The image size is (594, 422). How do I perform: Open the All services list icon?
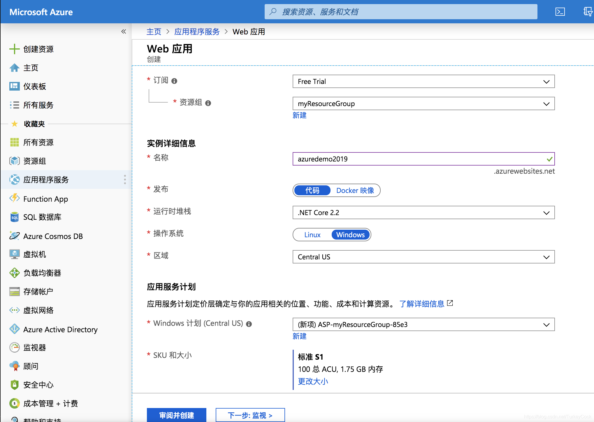(14, 105)
